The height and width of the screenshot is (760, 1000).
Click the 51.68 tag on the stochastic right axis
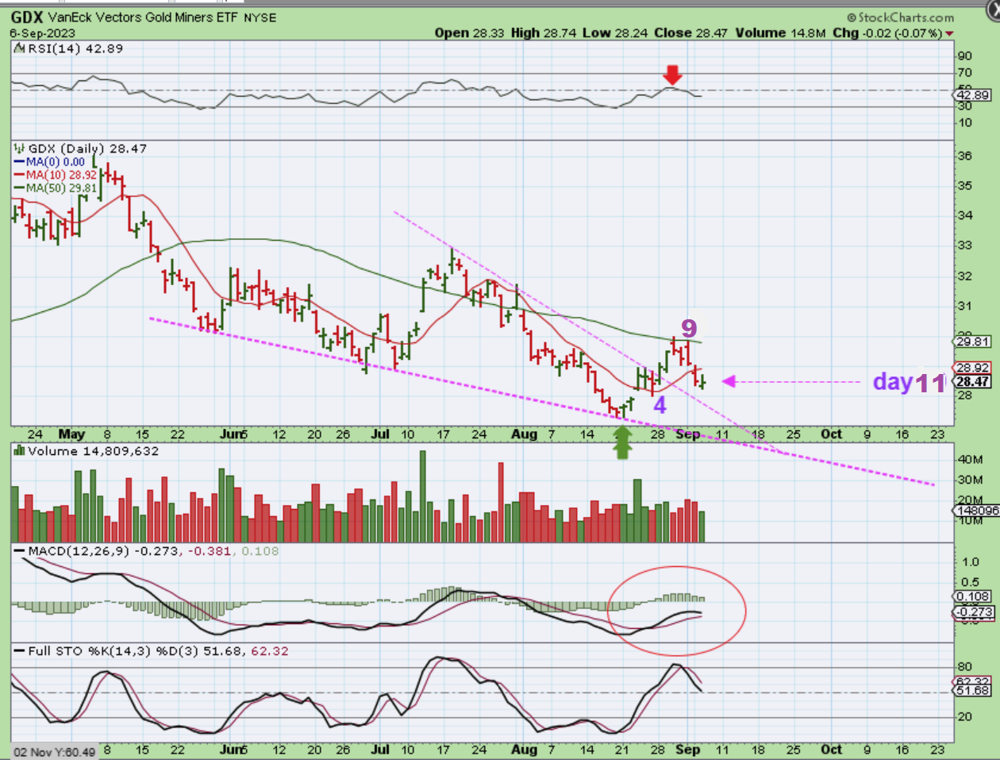tap(973, 691)
